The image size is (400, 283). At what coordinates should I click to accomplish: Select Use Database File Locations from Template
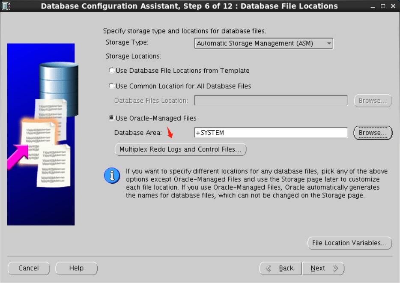pos(111,70)
